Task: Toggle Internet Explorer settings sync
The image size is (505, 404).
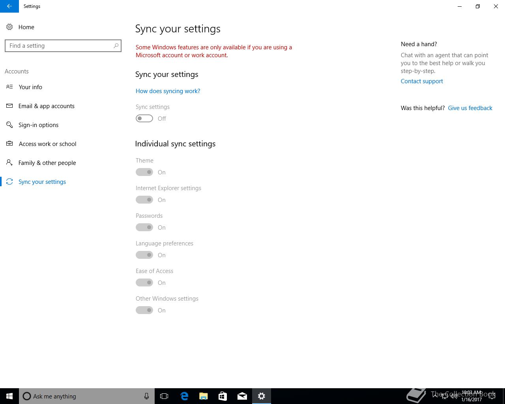Action: point(144,200)
